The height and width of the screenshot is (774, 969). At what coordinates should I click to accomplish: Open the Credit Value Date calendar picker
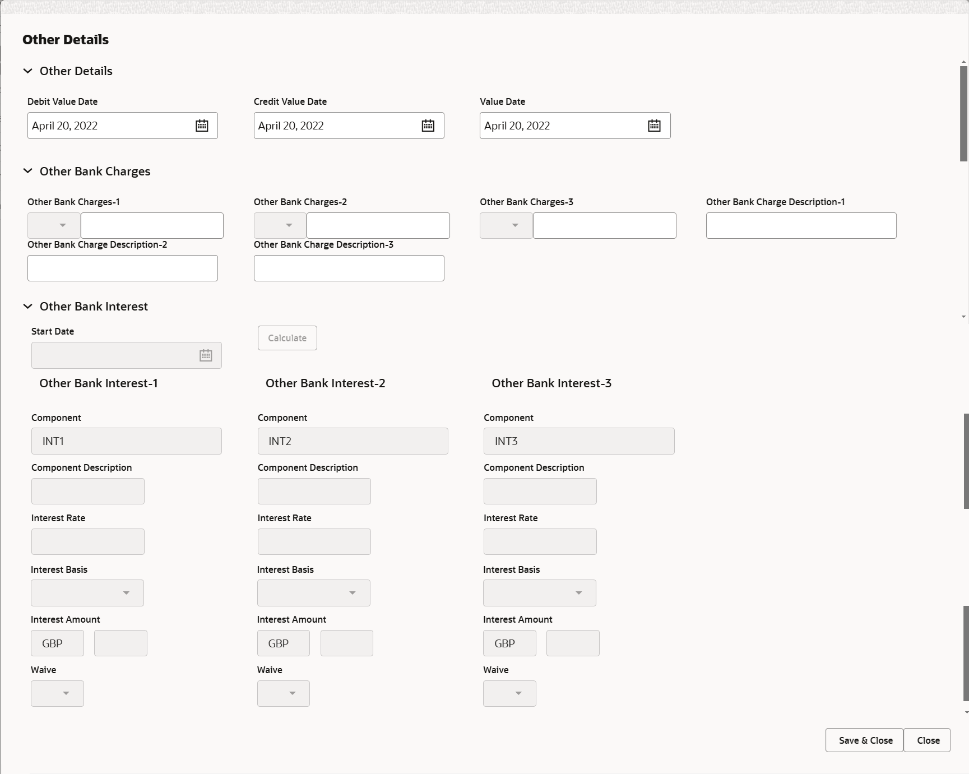(428, 126)
